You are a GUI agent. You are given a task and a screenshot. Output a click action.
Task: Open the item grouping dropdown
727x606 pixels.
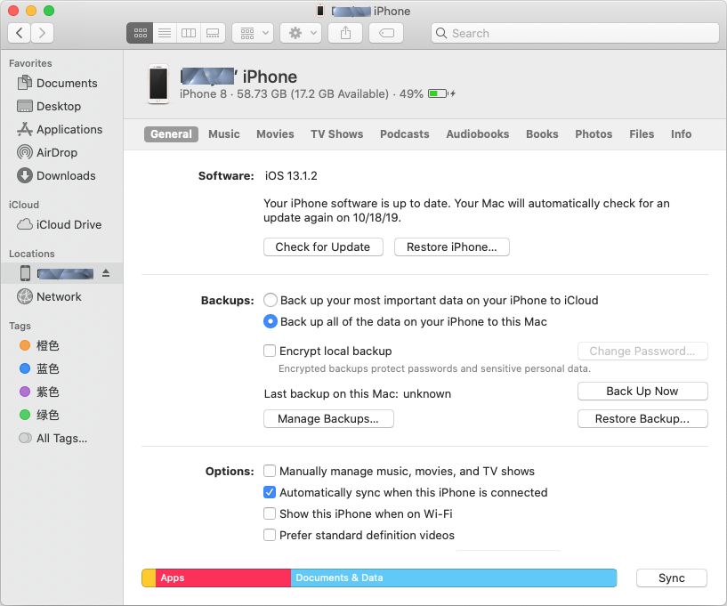[x=253, y=33]
